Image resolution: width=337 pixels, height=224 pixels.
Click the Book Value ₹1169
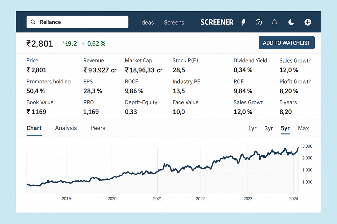pos(36,112)
